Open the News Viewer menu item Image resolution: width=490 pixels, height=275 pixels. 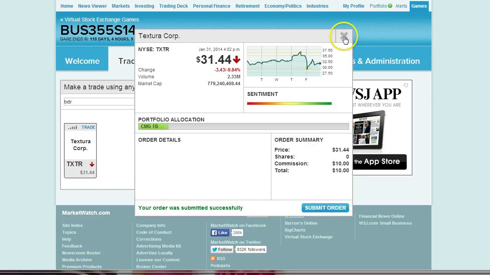click(x=92, y=6)
